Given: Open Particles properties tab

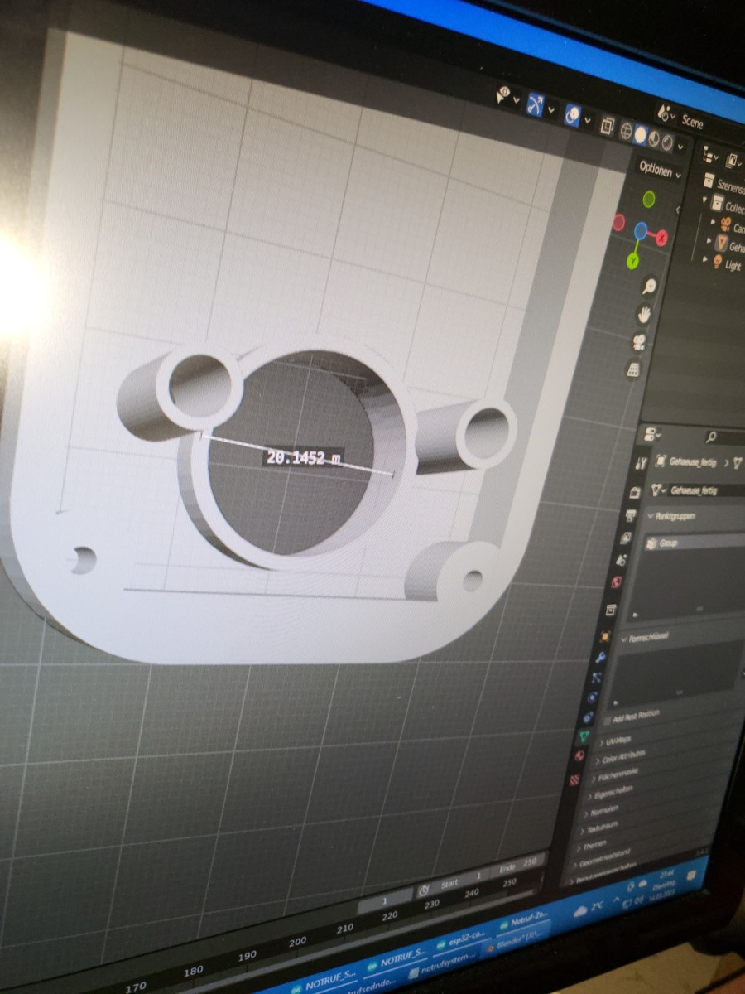Looking at the screenshot, I should point(596,677).
